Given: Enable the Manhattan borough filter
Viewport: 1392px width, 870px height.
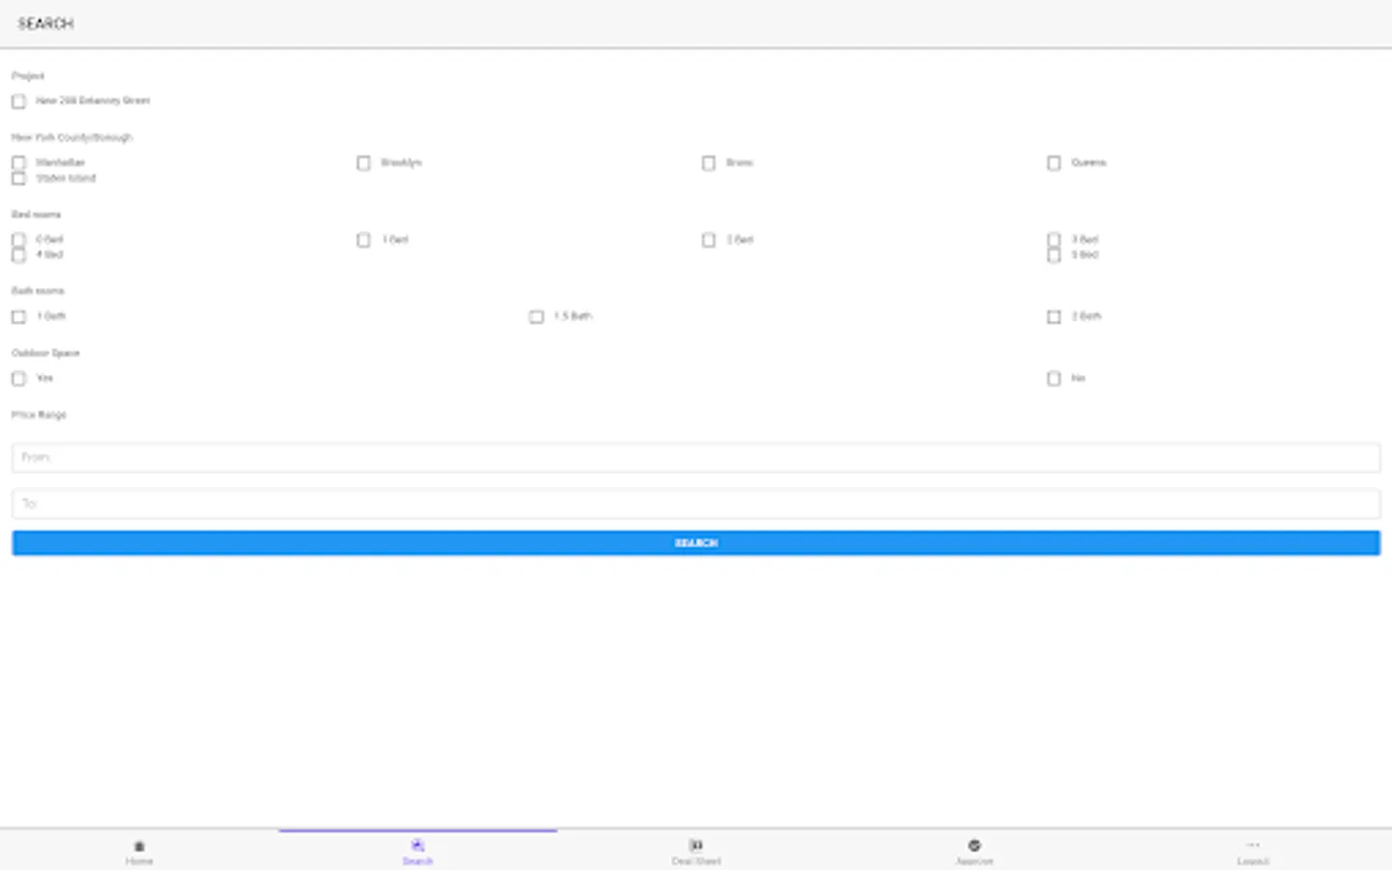Looking at the screenshot, I should [18, 162].
